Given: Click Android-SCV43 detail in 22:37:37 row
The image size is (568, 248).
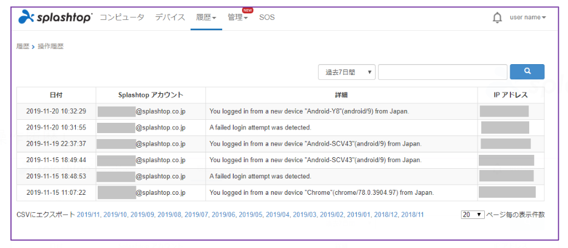Looking at the screenshot, I should [316, 144].
